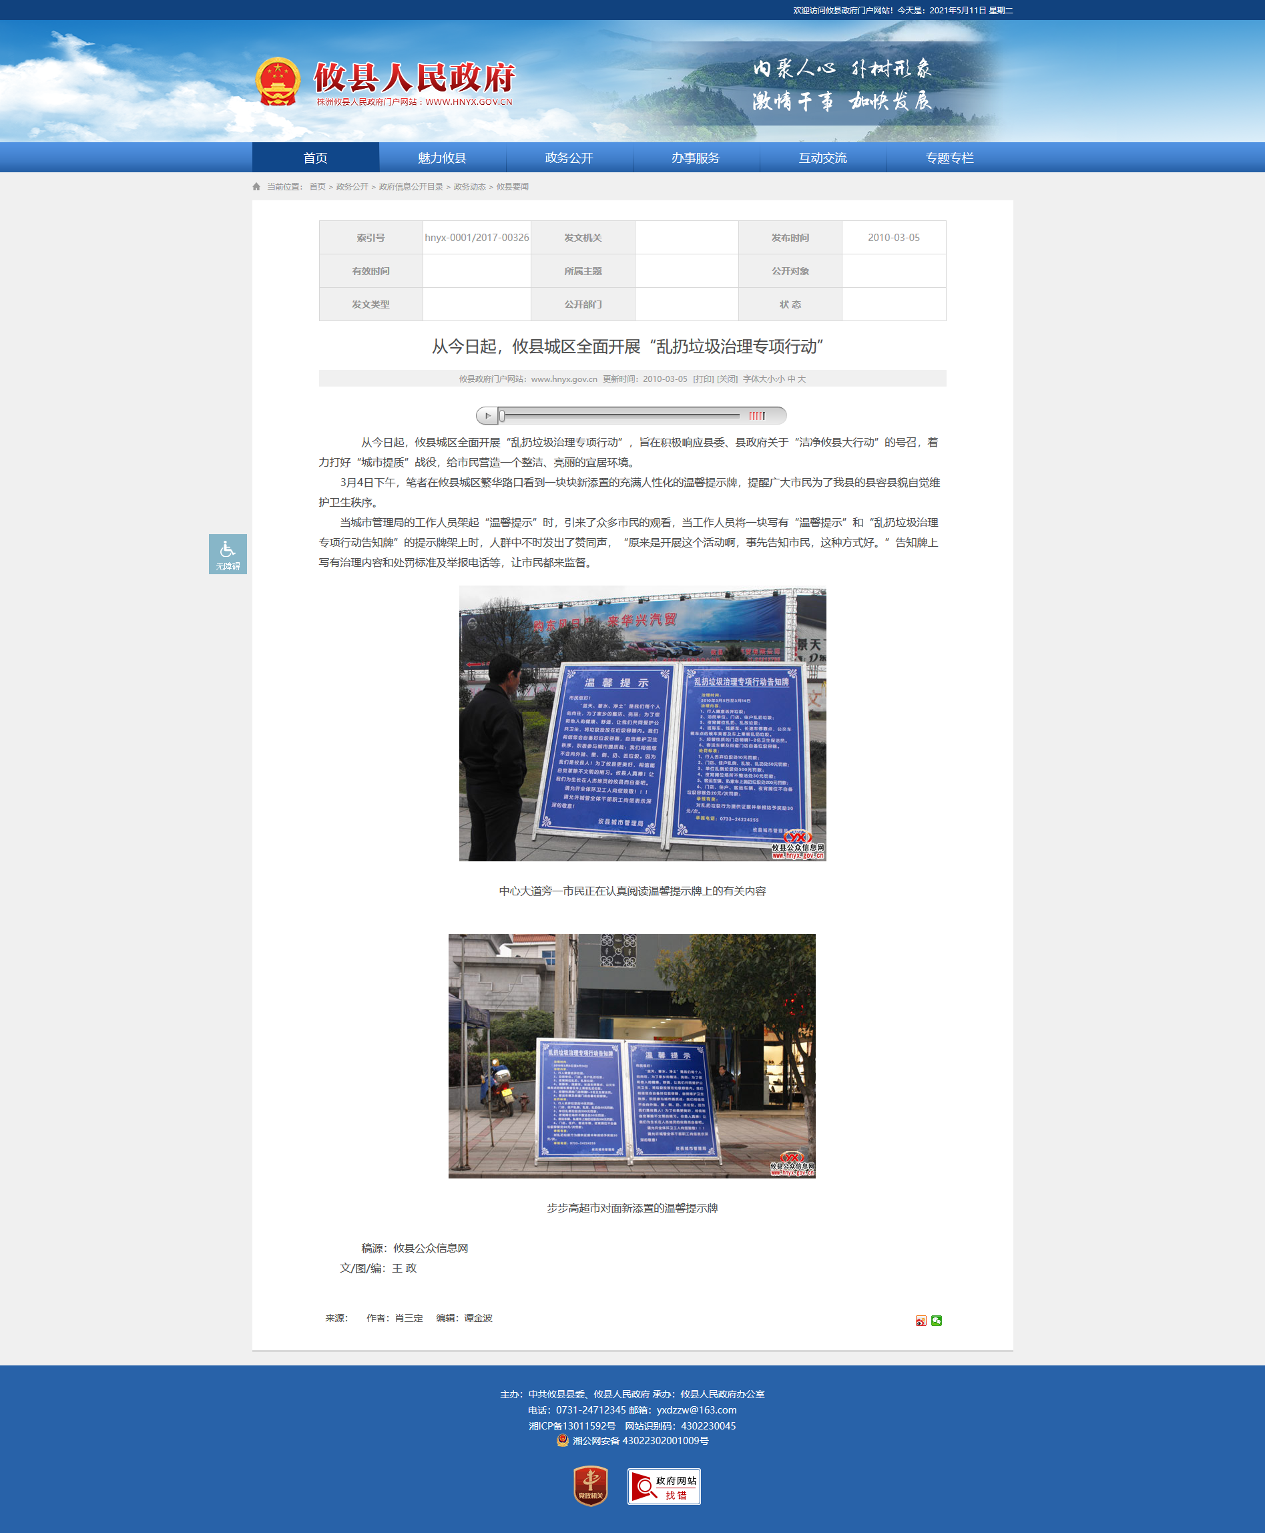
Task: Click the [关闭] close link
Action: pos(726,379)
